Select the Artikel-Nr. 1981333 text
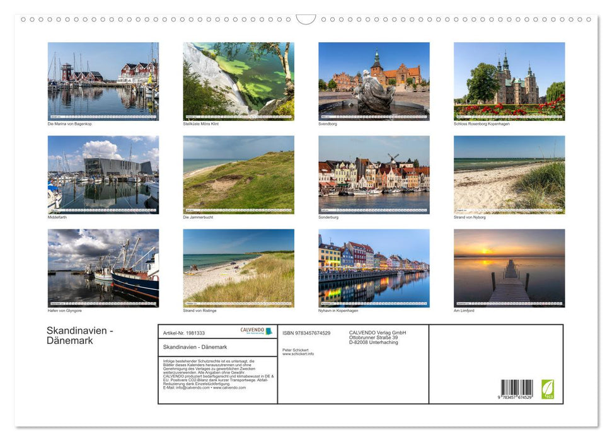Image resolution: width=612 pixels, height=441 pixels. [x=183, y=333]
